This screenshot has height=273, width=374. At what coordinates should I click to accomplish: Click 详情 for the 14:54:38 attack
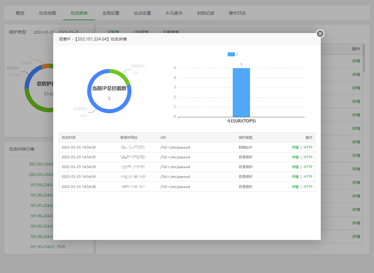click(x=295, y=187)
